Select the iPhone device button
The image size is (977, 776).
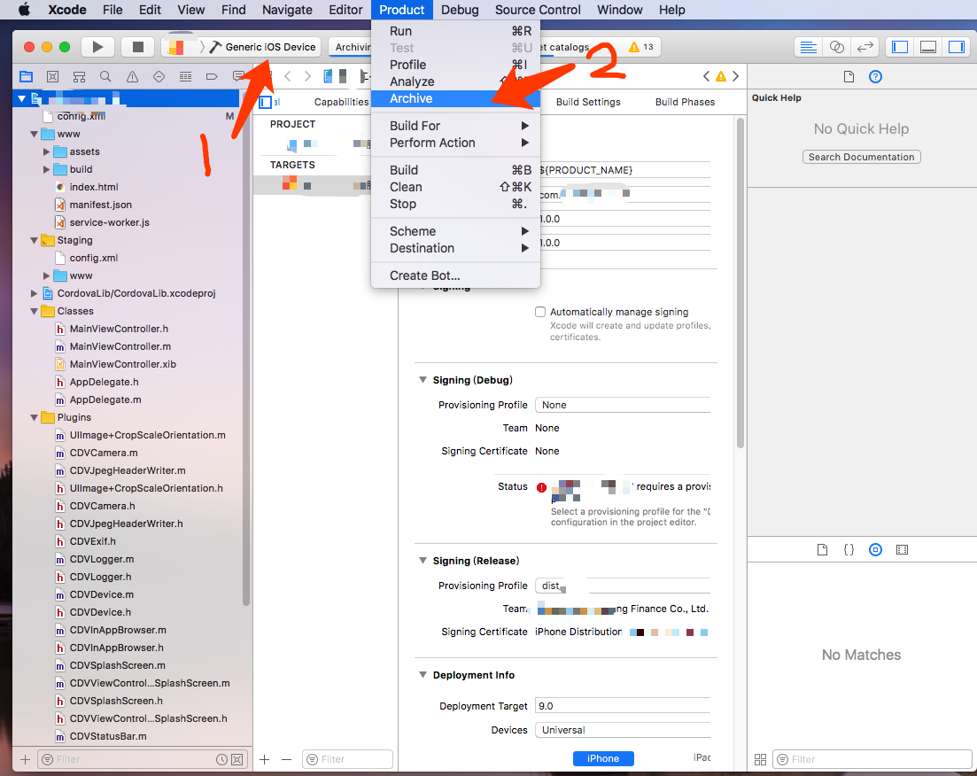point(603,758)
